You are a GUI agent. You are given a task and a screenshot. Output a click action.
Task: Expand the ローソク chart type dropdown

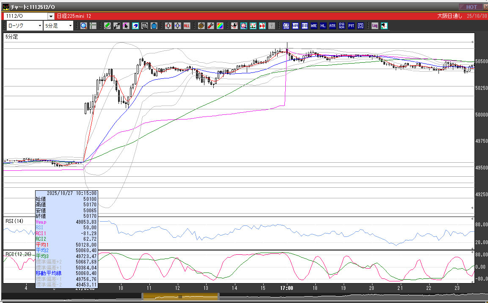coord(39,26)
